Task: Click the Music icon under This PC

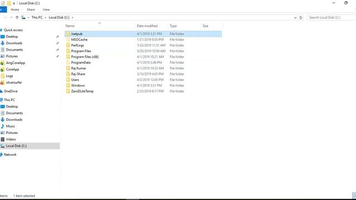Action: click(x=2, y=126)
